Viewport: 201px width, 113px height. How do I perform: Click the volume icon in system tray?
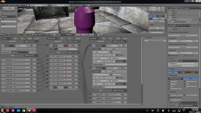click(163, 110)
